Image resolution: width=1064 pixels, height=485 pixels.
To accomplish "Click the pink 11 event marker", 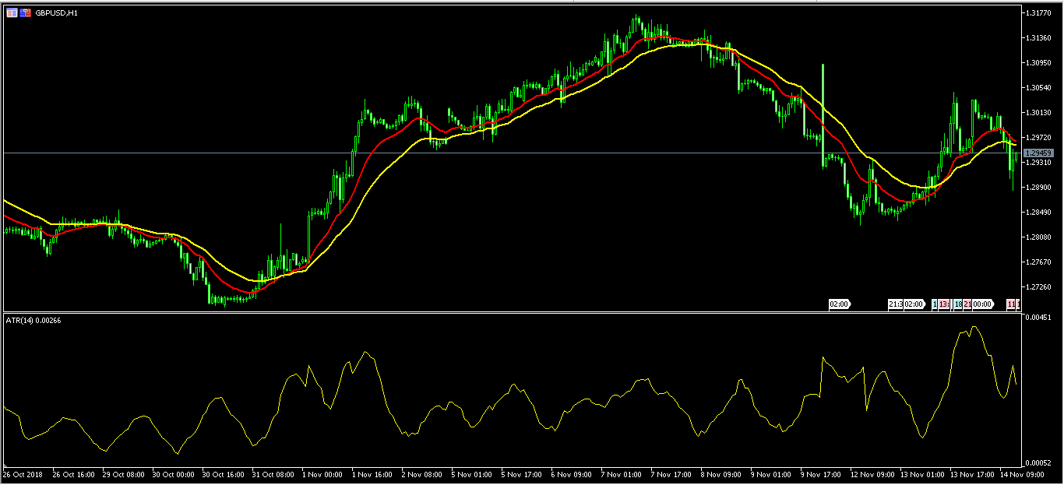I will point(1012,304).
